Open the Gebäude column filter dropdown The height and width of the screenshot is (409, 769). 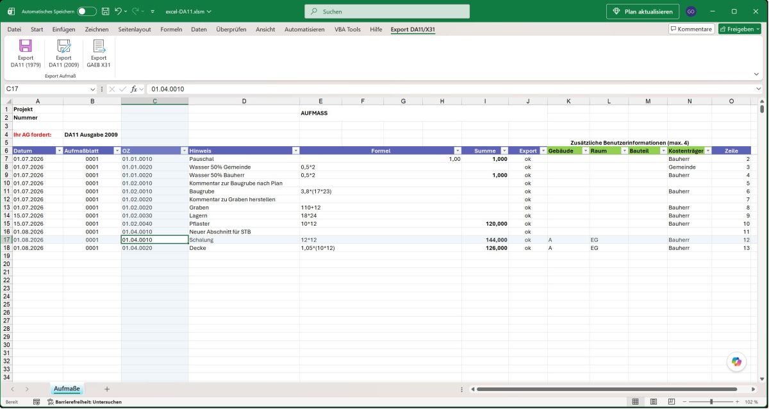[585, 151]
